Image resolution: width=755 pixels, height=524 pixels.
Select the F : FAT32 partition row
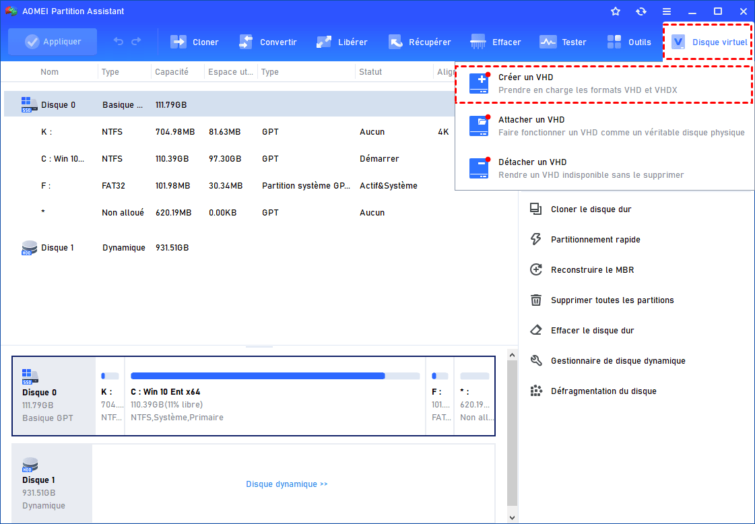(229, 185)
